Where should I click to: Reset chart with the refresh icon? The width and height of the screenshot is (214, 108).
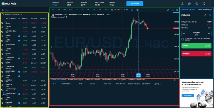click(x=168, y=10)
